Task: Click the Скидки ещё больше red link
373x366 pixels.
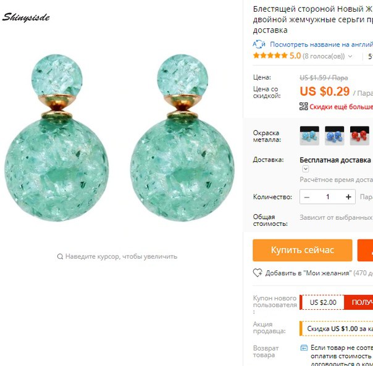Action: [341, 107]
